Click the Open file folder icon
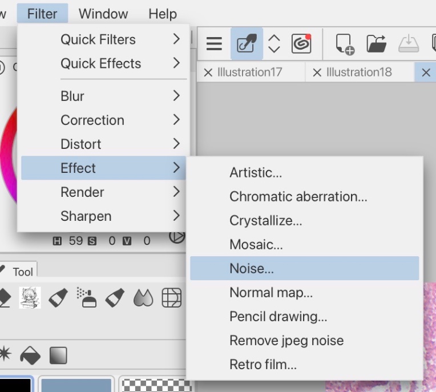The width and height of the screenshot is (436, 392). (377, 43)
